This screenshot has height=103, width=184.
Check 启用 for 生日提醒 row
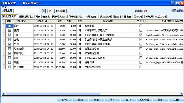point(10,67)
